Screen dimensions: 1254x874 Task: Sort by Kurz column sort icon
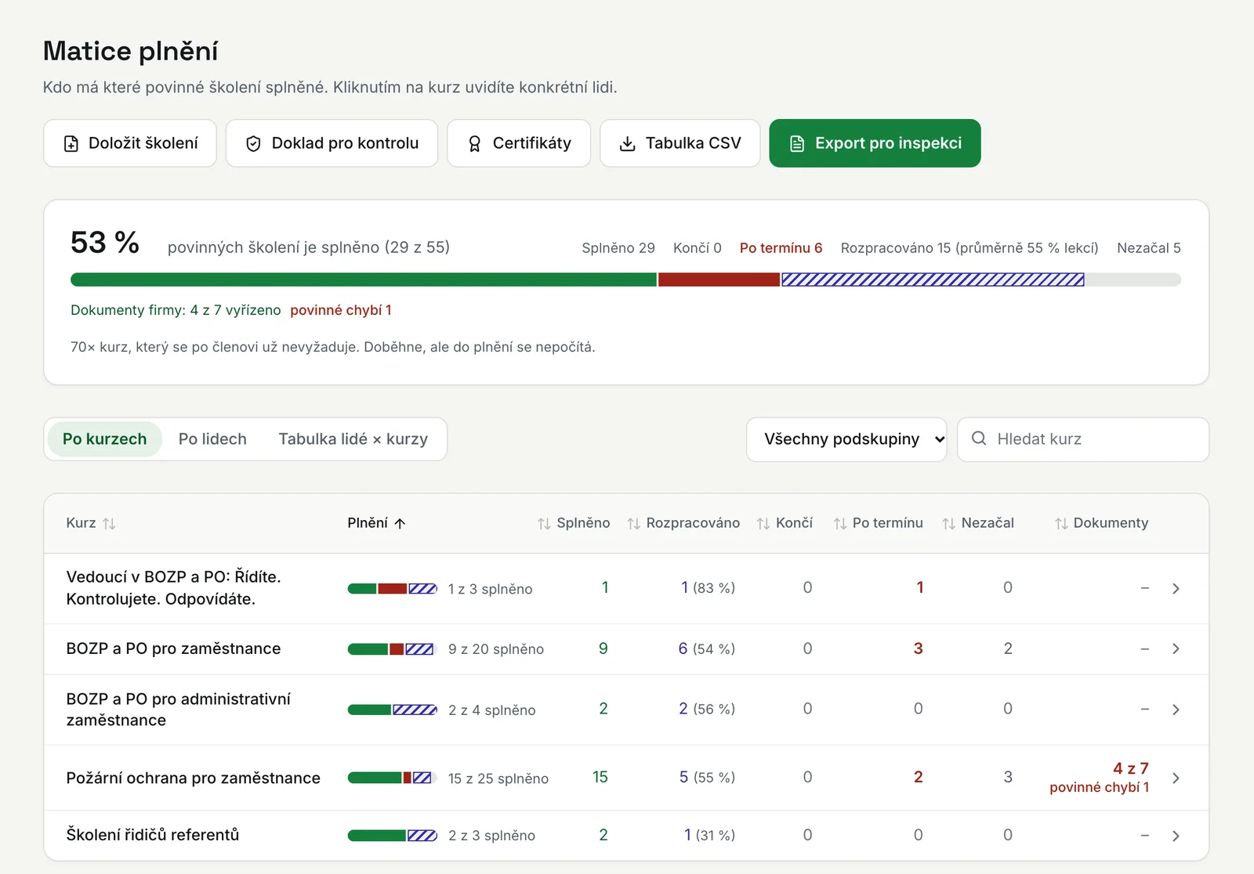[109, 523]
